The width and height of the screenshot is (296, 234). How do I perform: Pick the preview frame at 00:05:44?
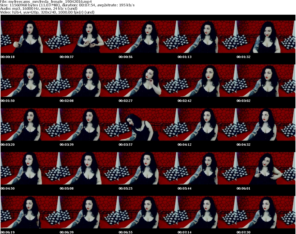[x=207, y=168]
